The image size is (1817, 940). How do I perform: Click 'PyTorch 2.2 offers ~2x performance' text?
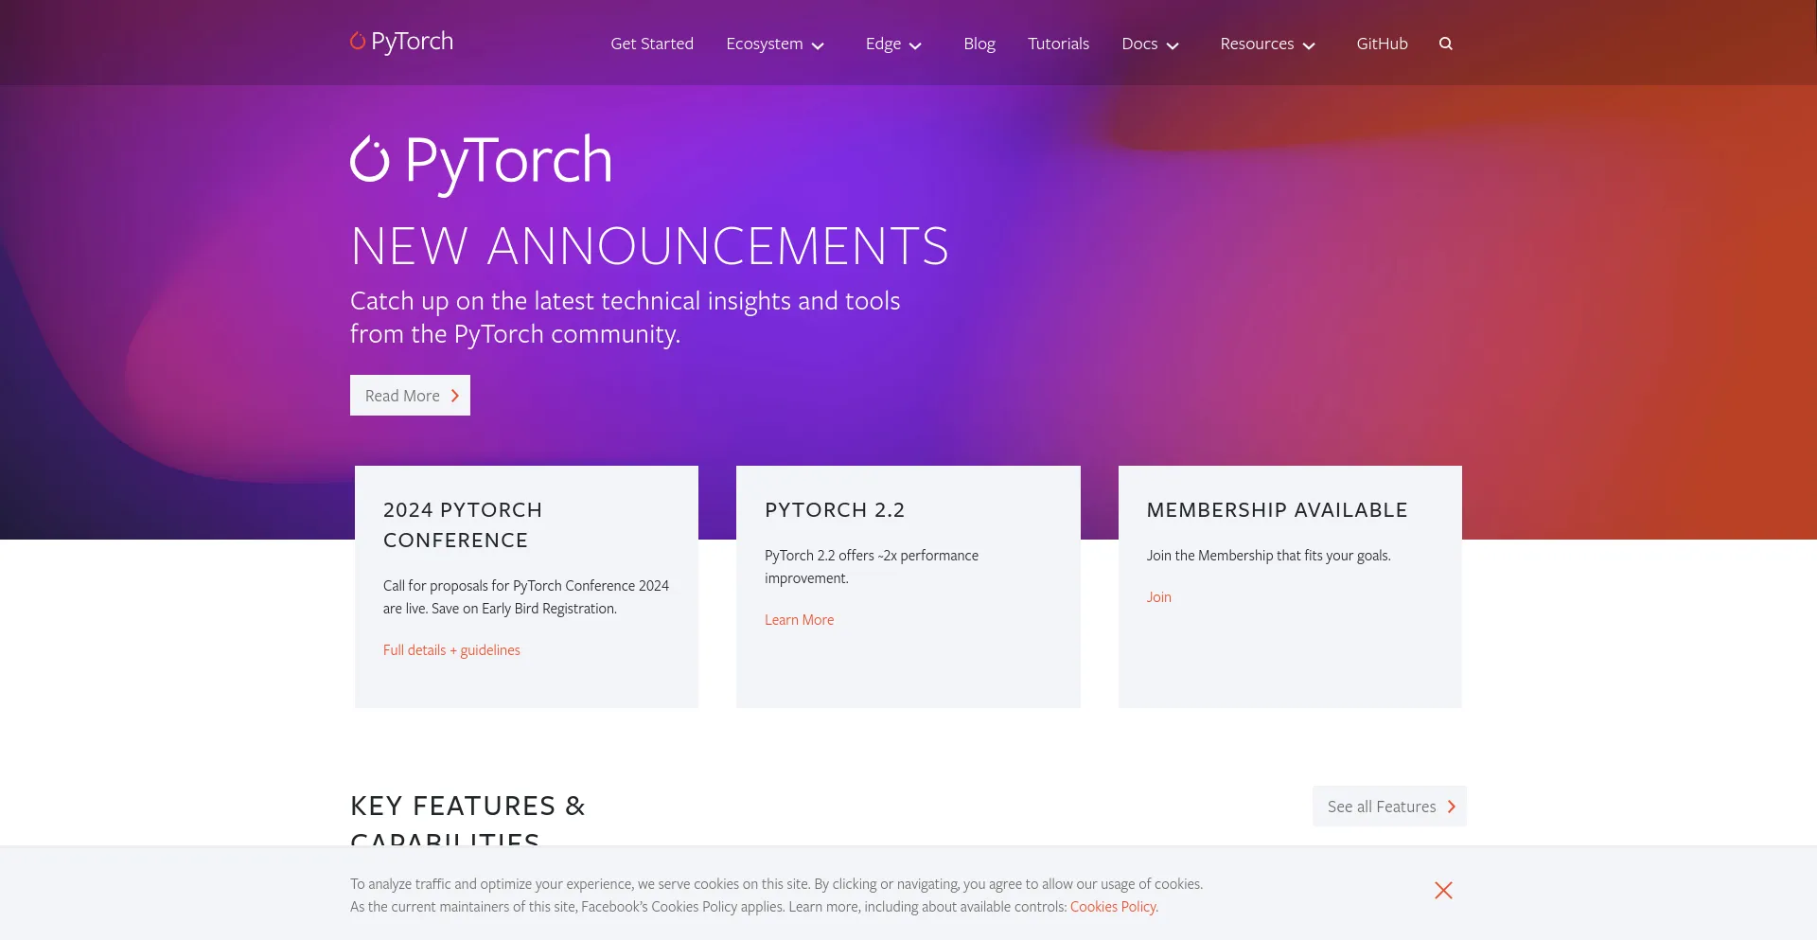click(x=872, y=556)
